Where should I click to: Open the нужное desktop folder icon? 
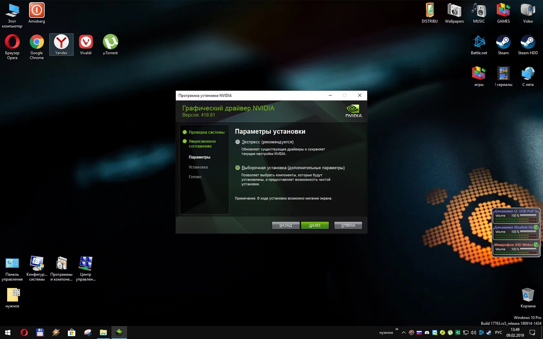click(x=12, y=298)
